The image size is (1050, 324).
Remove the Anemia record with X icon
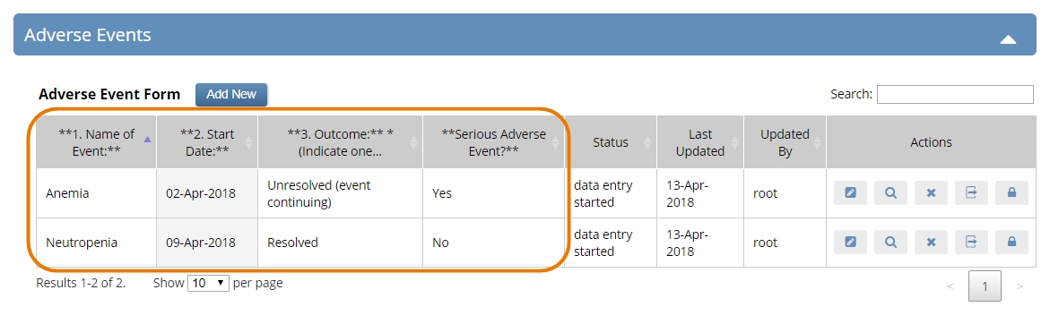[931, 193]
